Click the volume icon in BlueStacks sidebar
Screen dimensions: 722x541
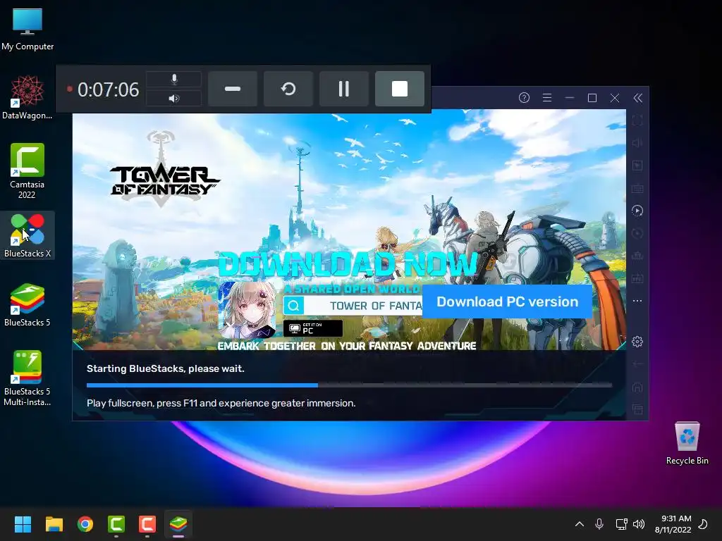tap(637, 143)
